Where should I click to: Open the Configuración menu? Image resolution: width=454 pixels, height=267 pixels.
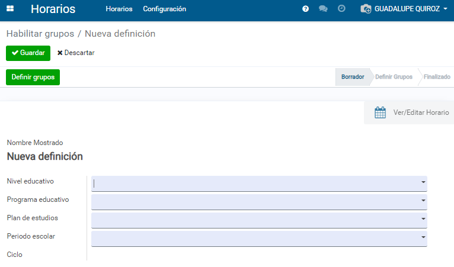pyautogui.click(x=164, y=9)
